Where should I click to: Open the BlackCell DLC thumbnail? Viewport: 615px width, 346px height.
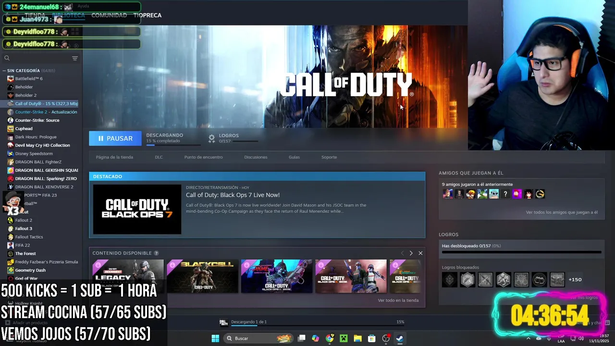coord(202,276)
